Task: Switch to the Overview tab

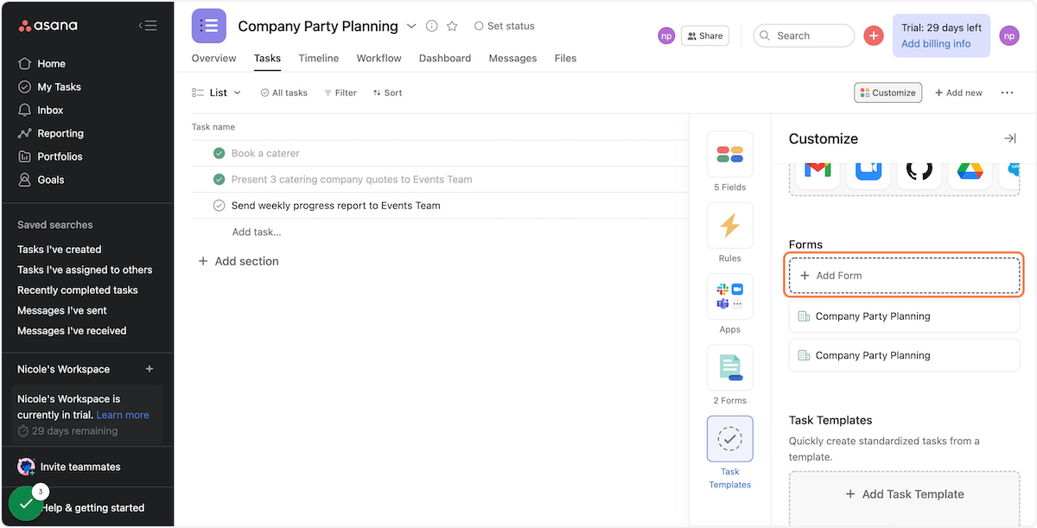Action: [213, 58]
